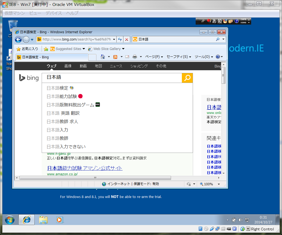Screen dimensions: 282x235
Task: Refresh the page with the blue arrows icon
Action: 120,39
